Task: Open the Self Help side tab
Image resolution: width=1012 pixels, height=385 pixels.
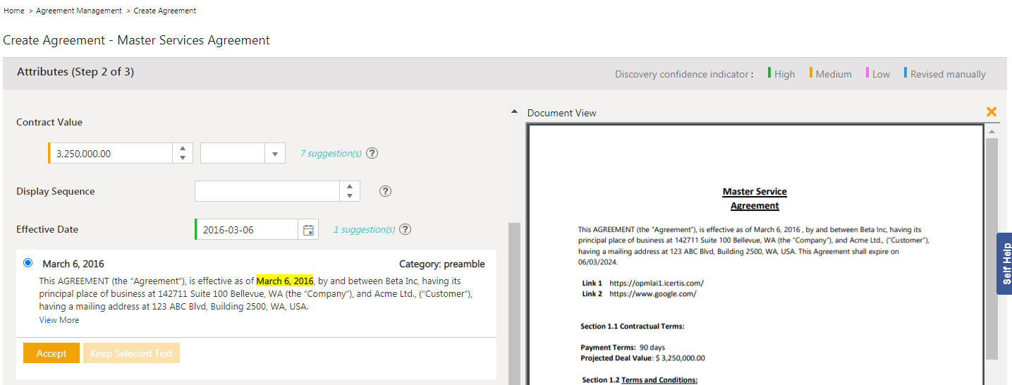Action: 1004,264
